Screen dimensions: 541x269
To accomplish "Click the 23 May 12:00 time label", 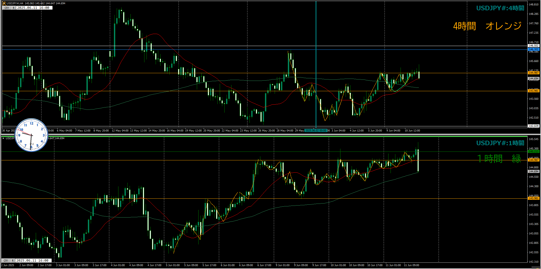I will (248, 131).
